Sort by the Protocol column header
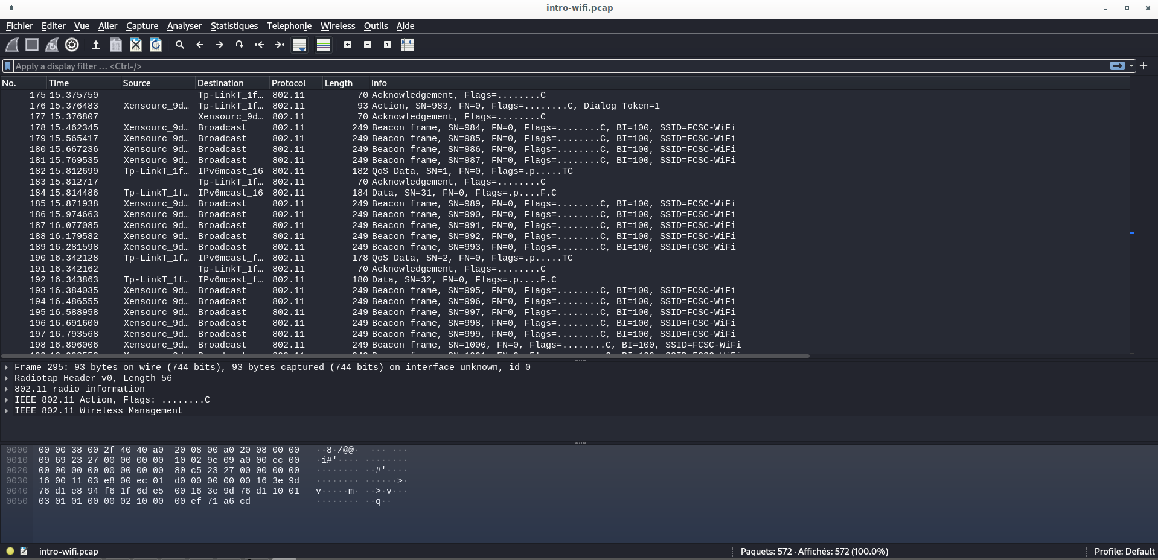The image size is (1158, 560). (296, 83)
